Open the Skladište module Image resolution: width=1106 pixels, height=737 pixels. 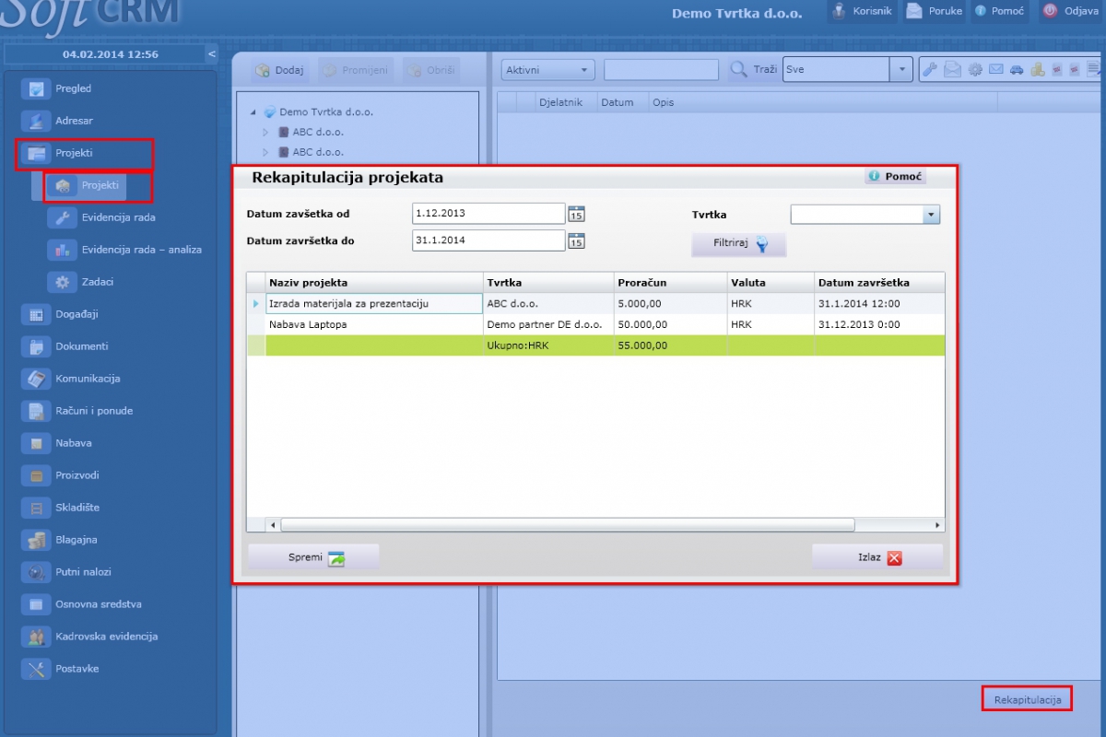[63, 508]
